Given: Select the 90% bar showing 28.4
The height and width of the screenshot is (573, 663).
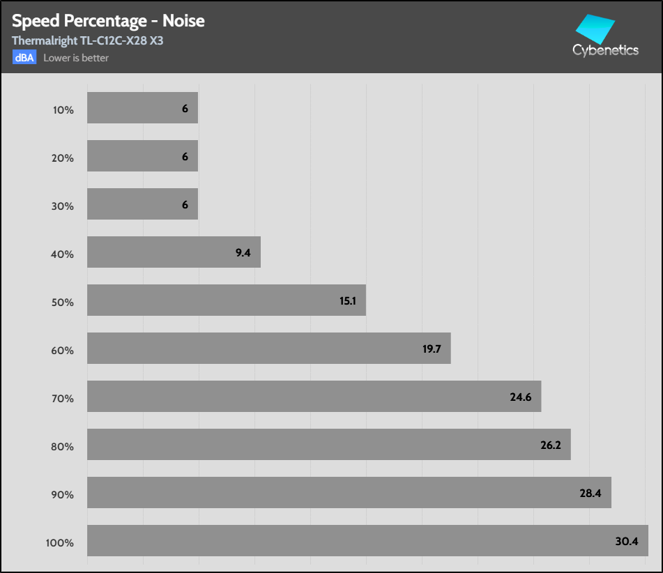Looking at the screenshot, I should (x=349, y=493).
